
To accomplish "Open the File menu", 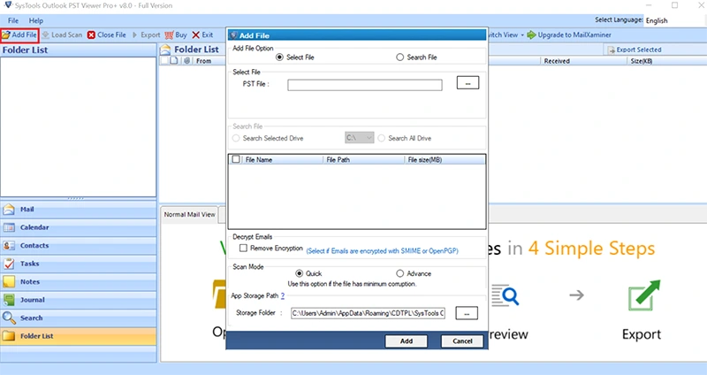I will click(13, 20).
